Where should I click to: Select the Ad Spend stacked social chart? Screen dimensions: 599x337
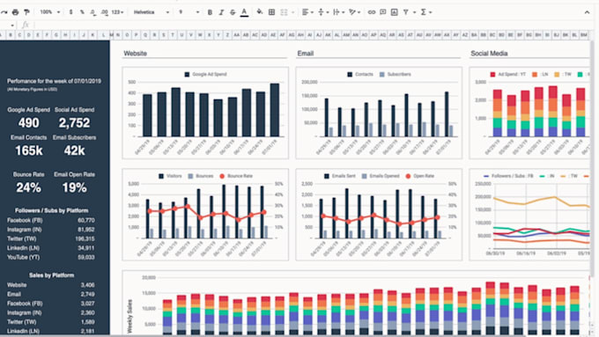pyautogui.click(x=530, y=113)
